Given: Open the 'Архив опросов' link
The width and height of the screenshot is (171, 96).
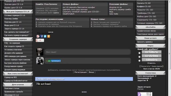Looking at the screenshot, I should 157,66.
